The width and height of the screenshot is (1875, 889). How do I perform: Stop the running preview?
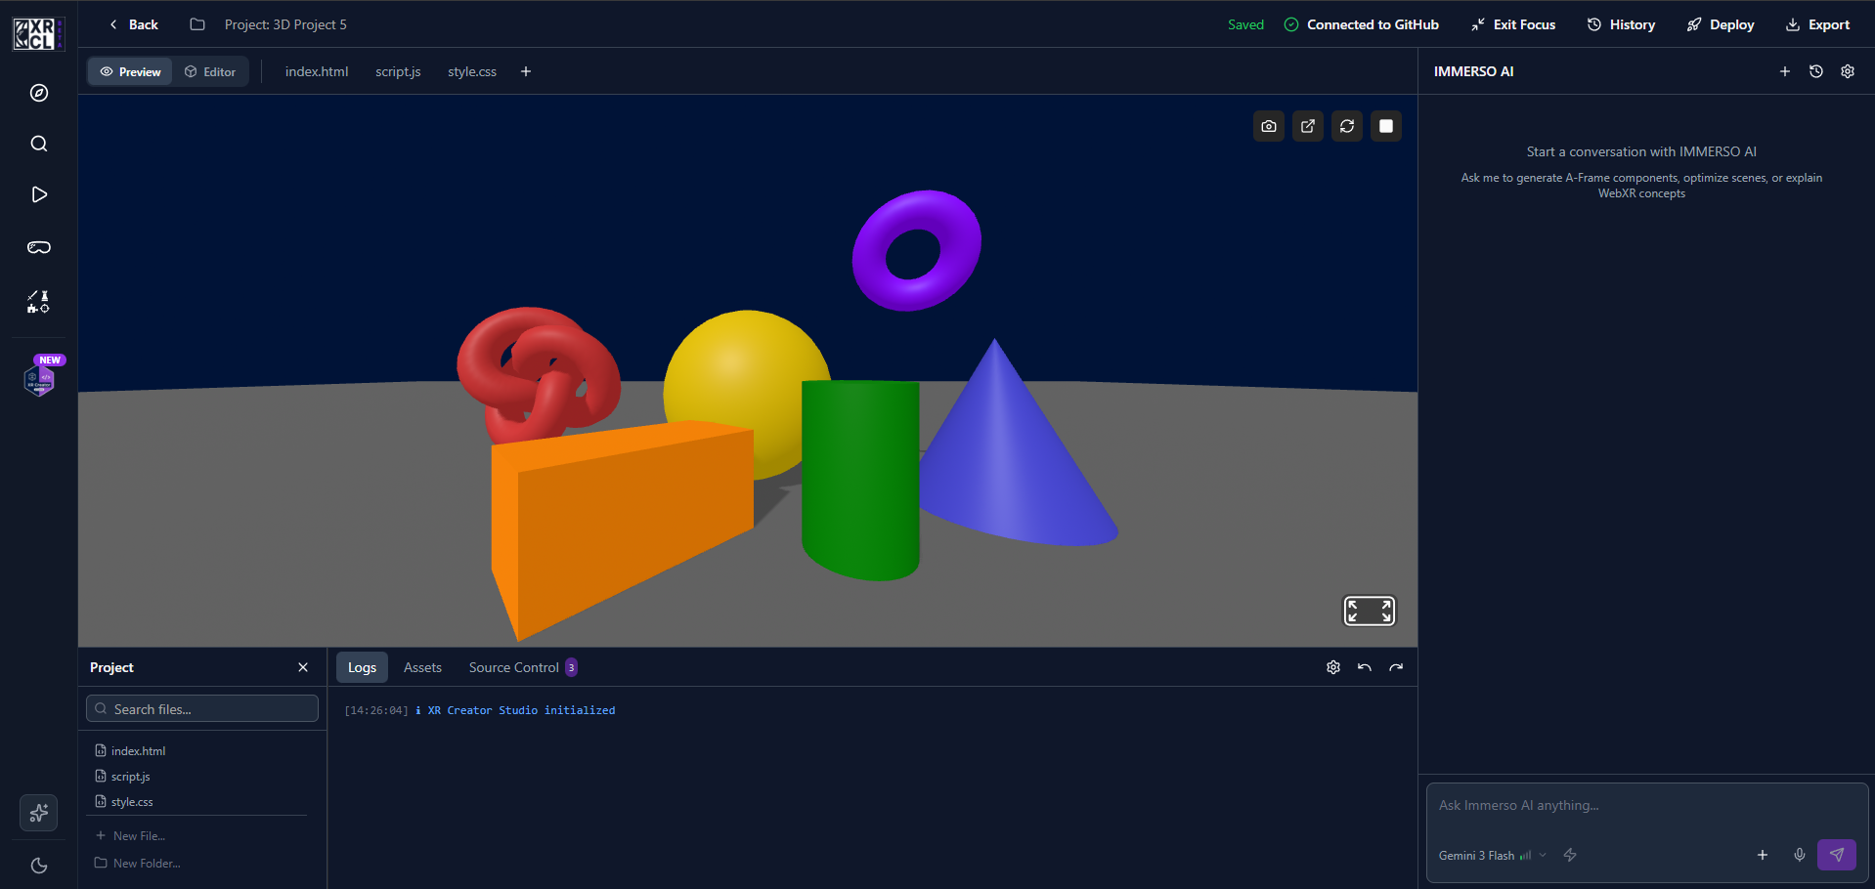(1385, 126)
